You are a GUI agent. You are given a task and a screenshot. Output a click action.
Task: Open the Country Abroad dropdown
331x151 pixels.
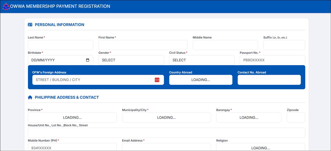click(201, 80)
